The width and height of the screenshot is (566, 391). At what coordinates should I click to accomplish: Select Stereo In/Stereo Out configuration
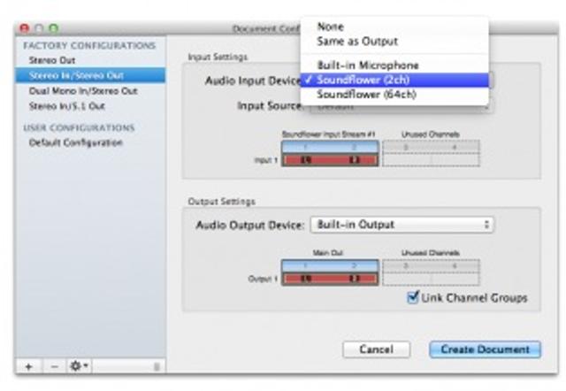click(x=90, y=75)
